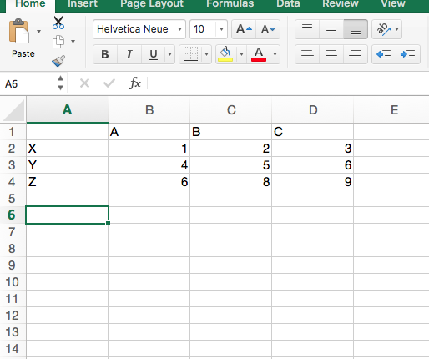429x359 pixels.
Task: Open the text orientation tool
Action: [x=383, y=29]
